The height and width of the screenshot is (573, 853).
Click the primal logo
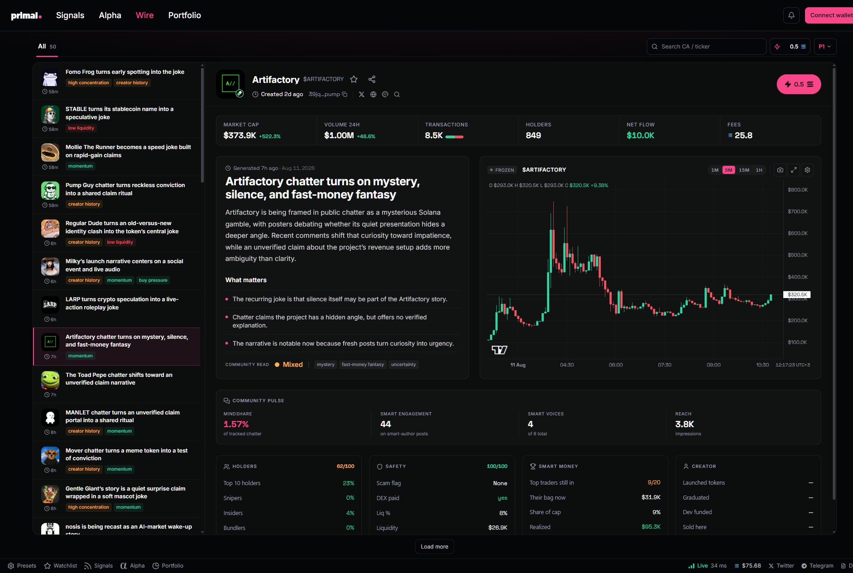pos(26,16)
